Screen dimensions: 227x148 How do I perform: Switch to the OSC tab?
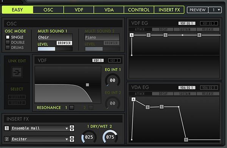point(48,10)
